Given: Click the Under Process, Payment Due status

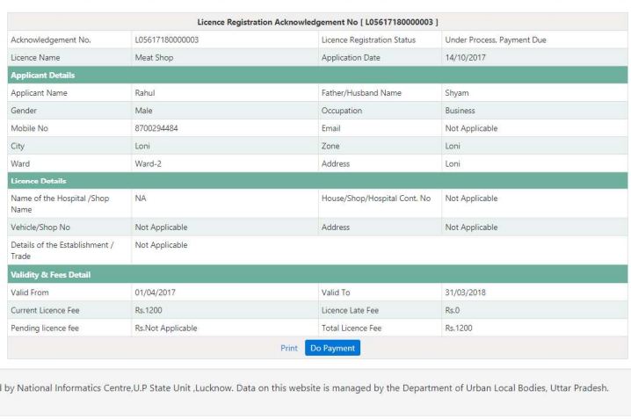Looking at the screenshot, I should (497, 40).
